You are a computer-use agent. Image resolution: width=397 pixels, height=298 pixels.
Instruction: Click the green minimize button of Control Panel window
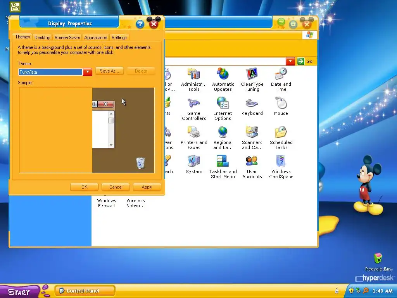pyautogui.click(x=281, y=23)
